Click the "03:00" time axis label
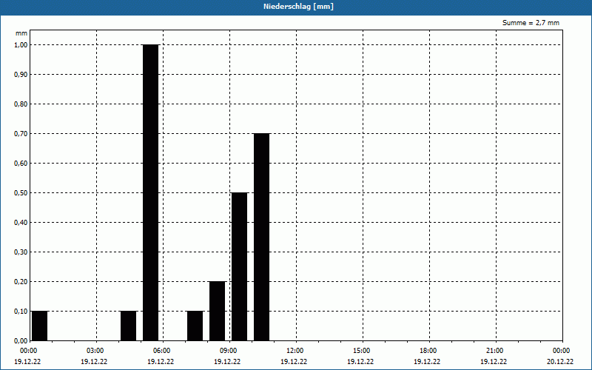Screen dimensions: 592x370 pyautogui.click(x=95, y=351)
